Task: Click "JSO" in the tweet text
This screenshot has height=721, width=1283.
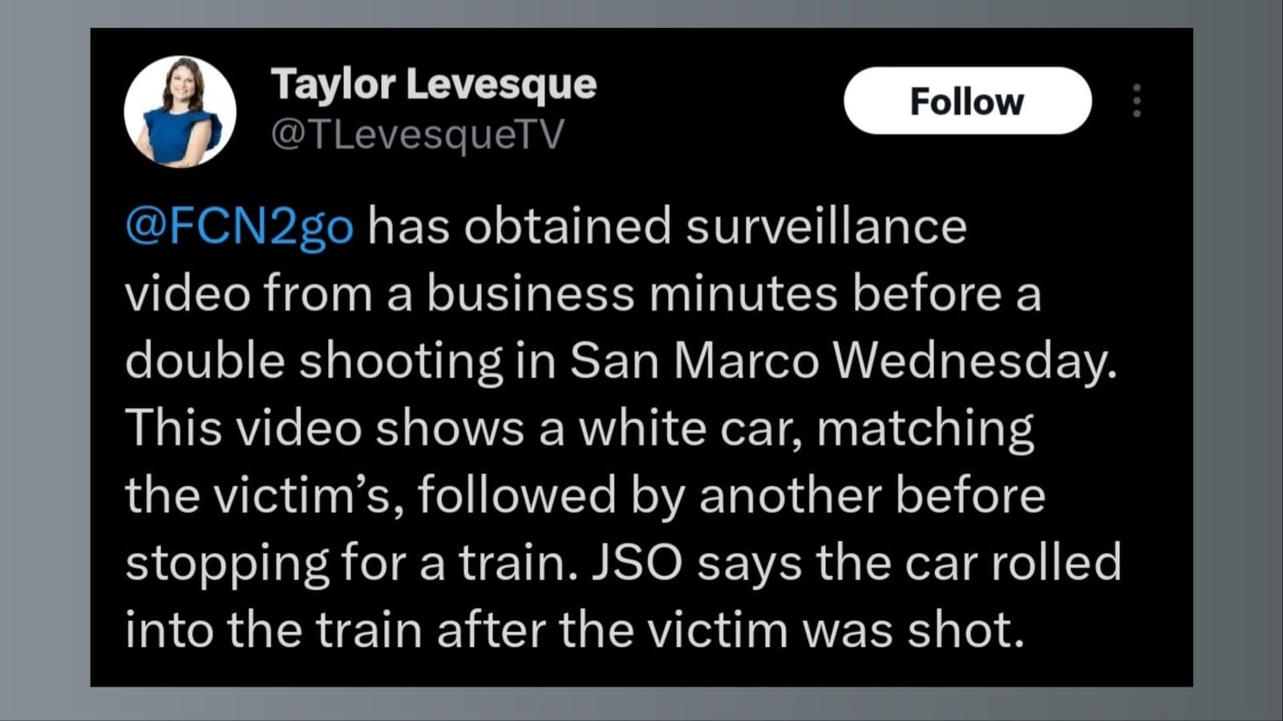Action: click(x=637, y=562)
